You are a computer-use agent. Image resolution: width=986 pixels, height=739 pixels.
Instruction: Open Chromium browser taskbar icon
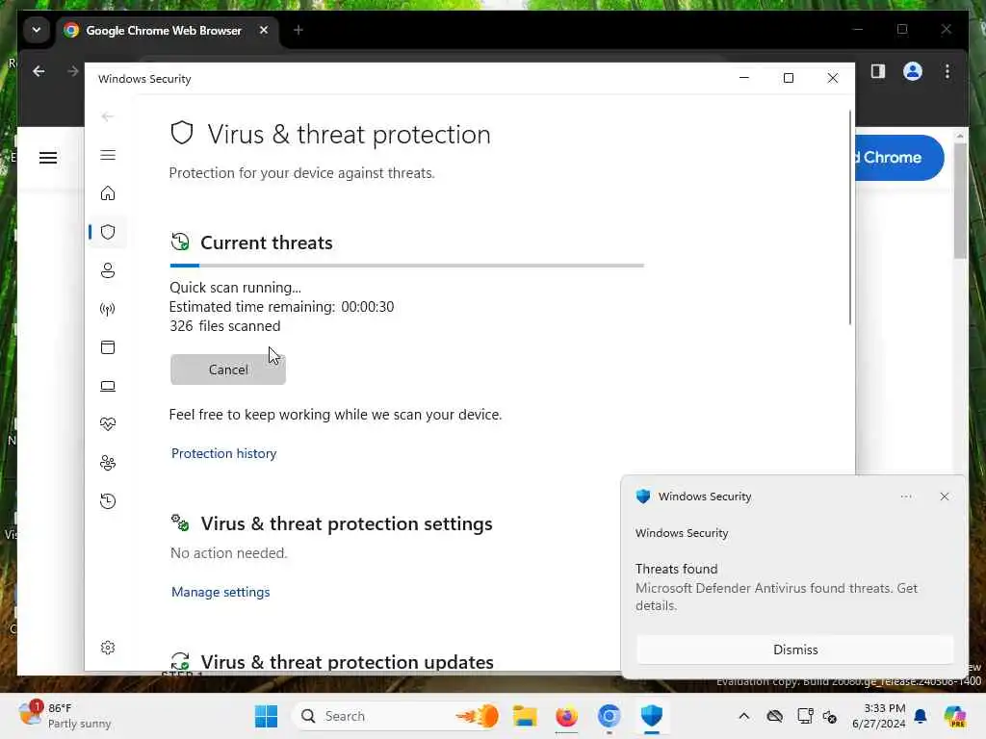(609, 716)
